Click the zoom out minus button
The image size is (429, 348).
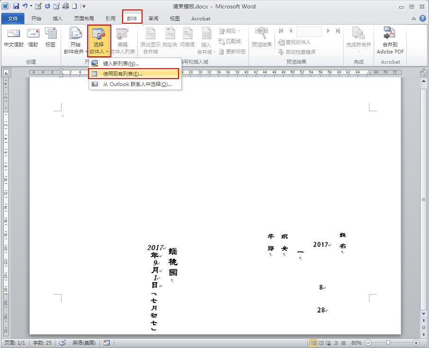pyautogui.click(x=368, y=343)
